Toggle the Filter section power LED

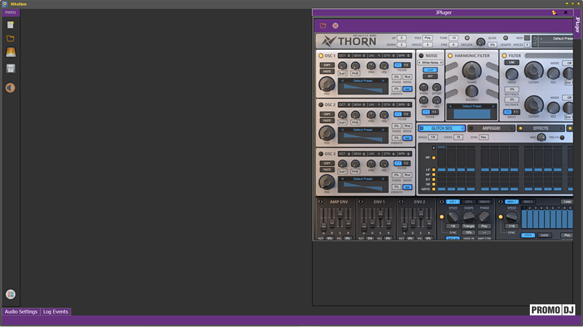(505, 56)
